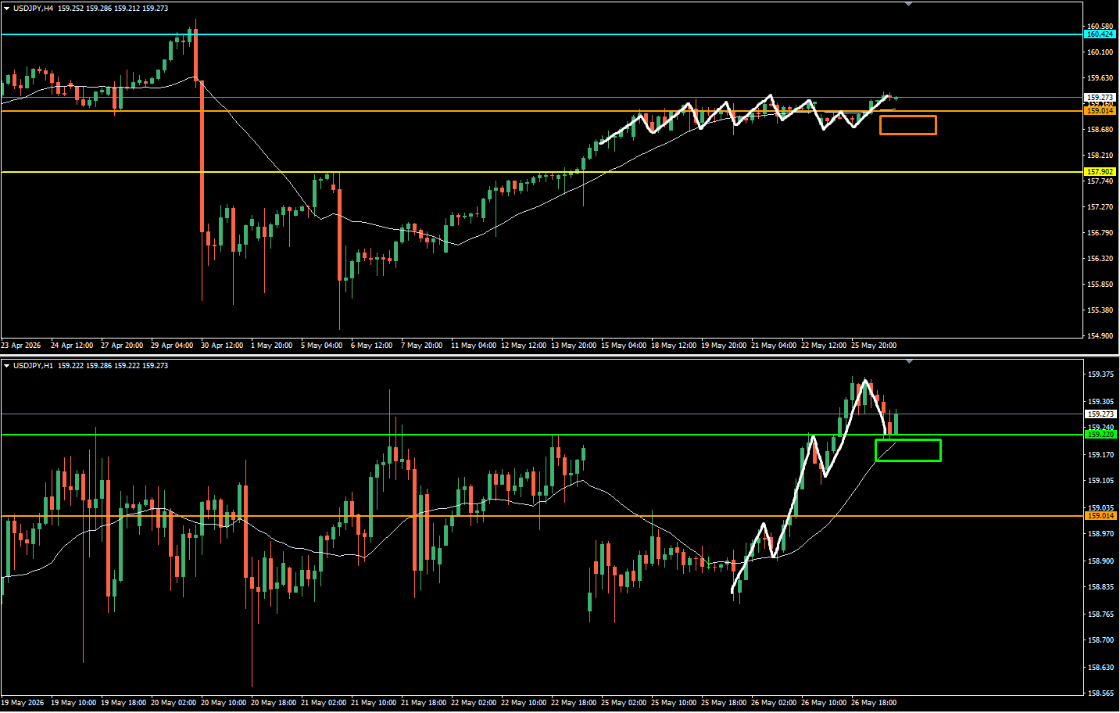Open the USDJPY,H4 chart title dropdown arrow
This screenshot has height=713, width=1120.
coord(7,9)
